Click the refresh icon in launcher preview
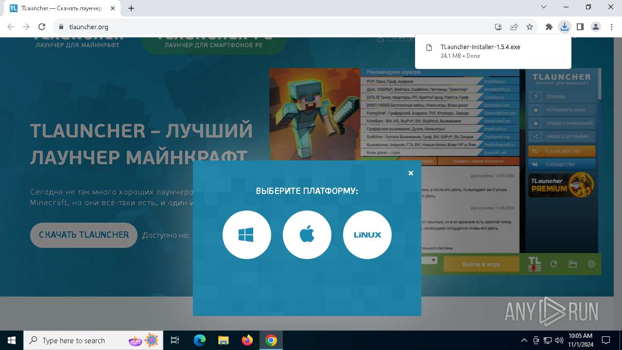Viewport: 622px width, 350px height. [553, 264]
